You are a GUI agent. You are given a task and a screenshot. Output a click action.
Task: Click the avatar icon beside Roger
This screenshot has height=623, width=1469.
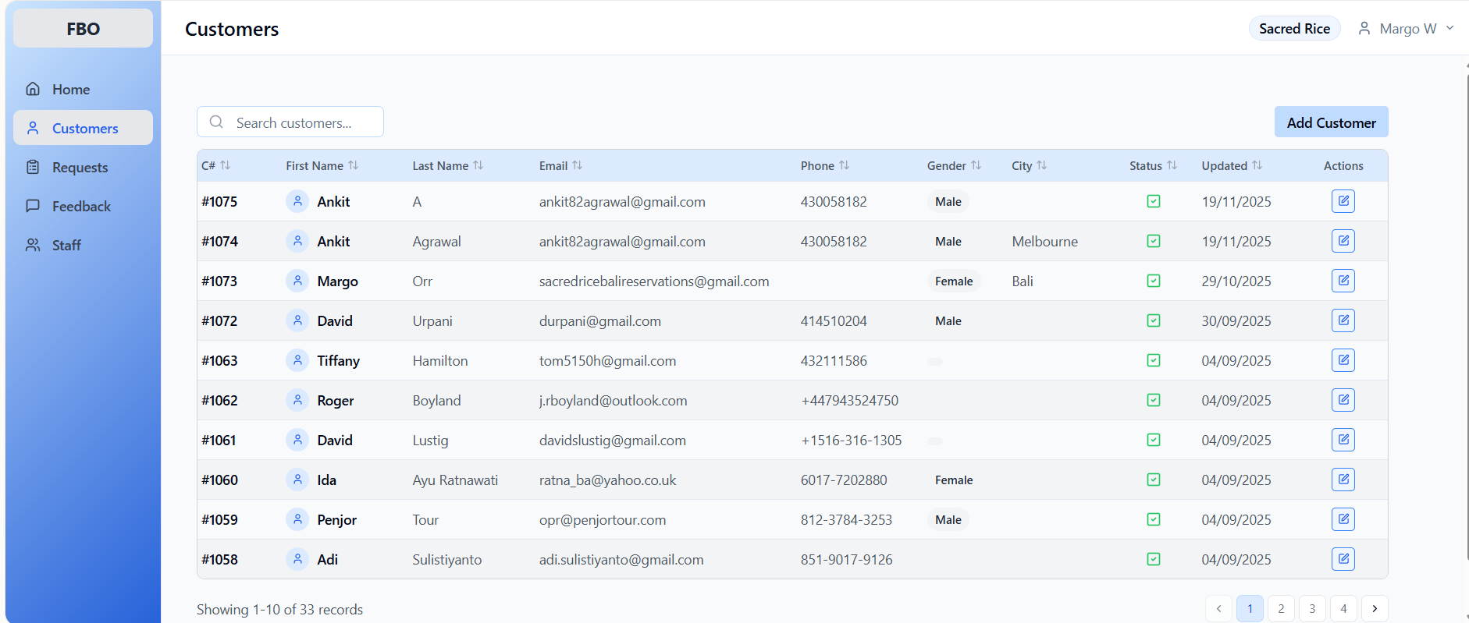(x=297, y=400)
